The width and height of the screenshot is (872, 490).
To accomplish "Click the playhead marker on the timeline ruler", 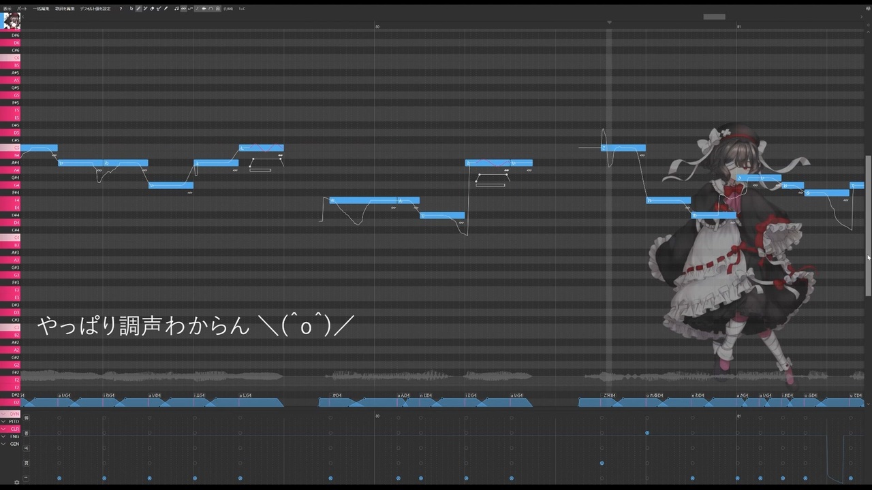I will pos(609,22).
